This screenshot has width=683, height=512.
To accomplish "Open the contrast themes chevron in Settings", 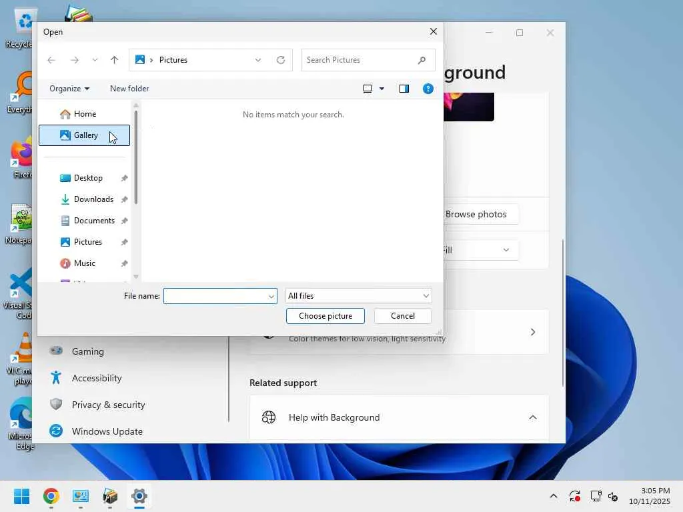I will pos(533,332).
